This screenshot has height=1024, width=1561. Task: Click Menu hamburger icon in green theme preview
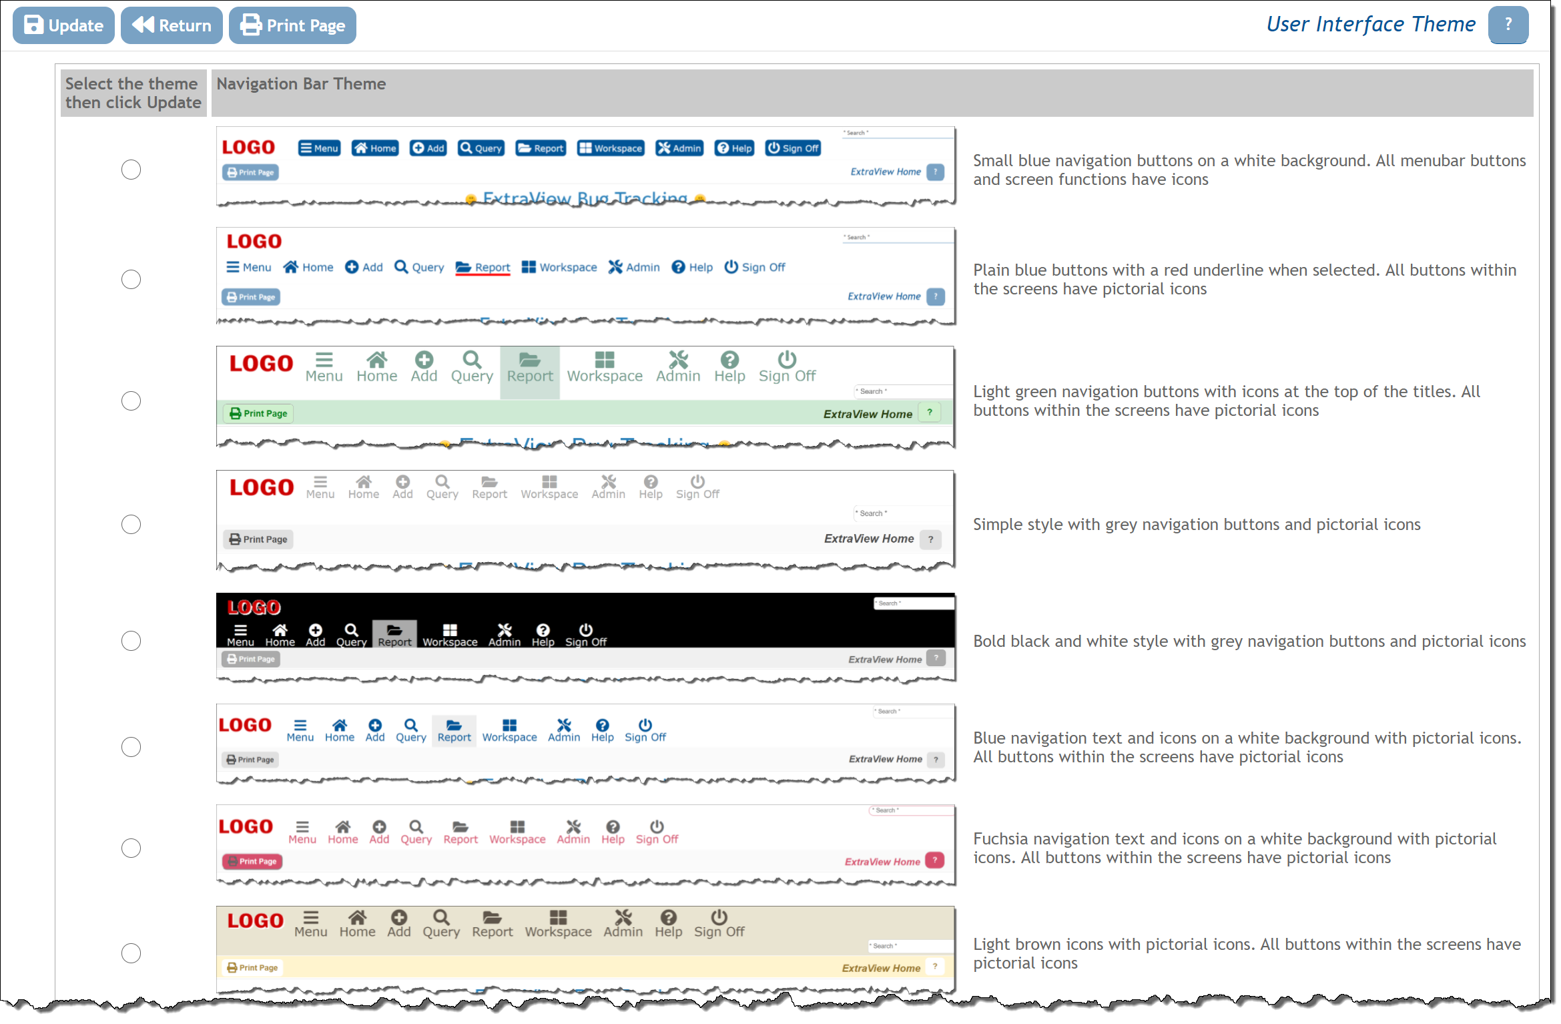(324, 360)
